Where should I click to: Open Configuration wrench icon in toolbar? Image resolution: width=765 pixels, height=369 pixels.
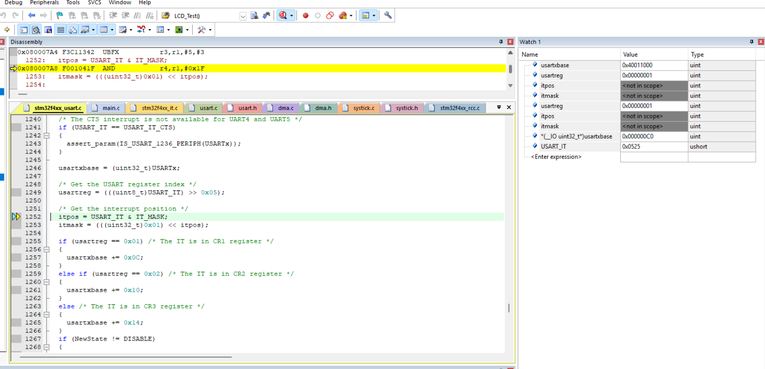tap(388, 16)
